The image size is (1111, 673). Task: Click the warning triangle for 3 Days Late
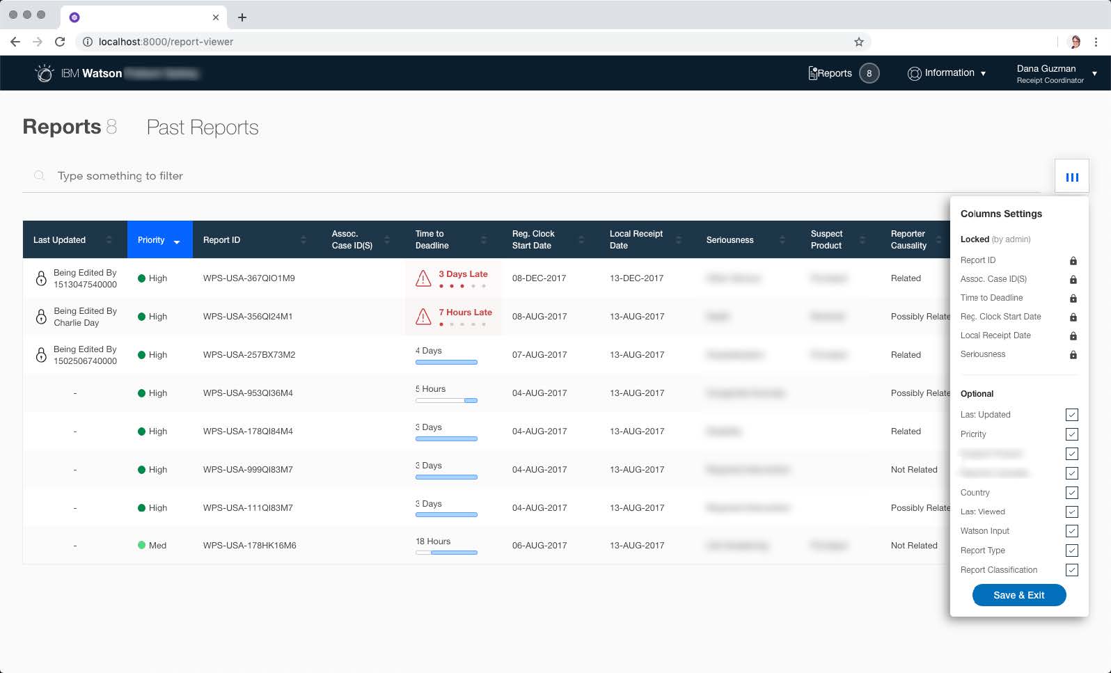point(423,279)
